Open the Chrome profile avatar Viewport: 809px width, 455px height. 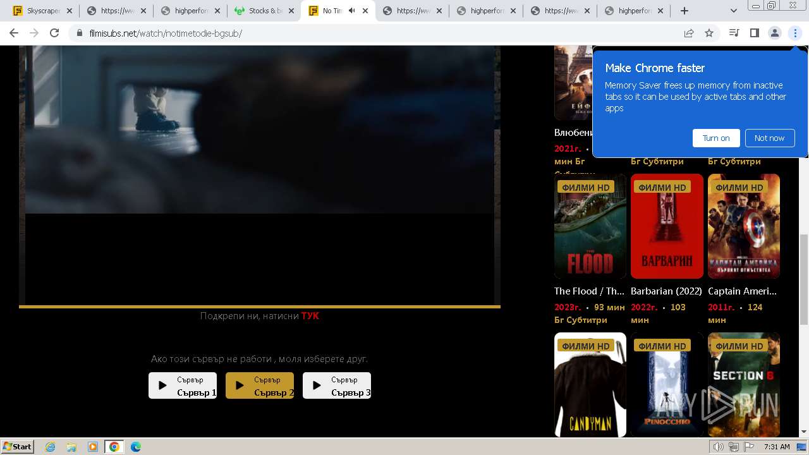[x=774, y=33]
